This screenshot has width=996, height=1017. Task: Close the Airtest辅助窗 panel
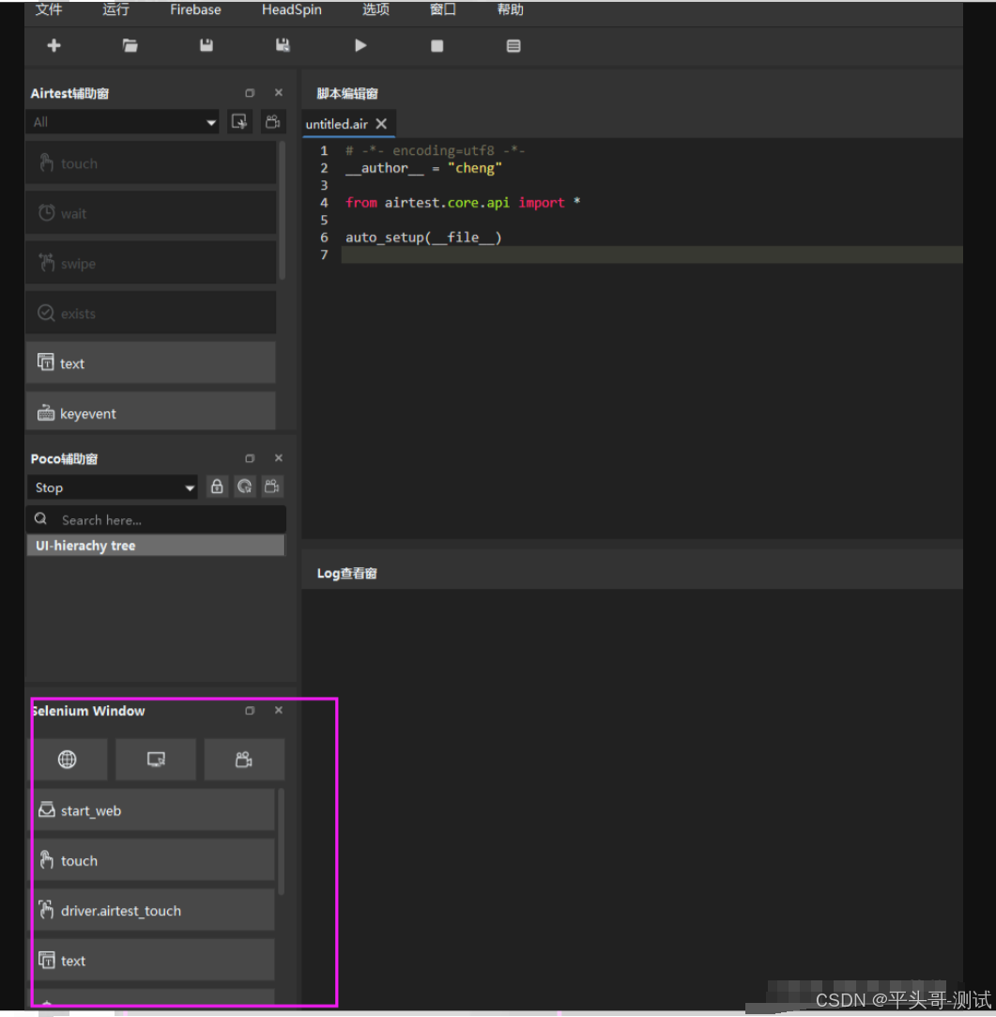279,93
